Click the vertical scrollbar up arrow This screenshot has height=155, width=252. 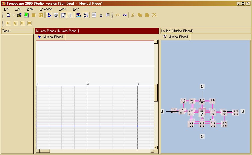(x=156, y=42)
